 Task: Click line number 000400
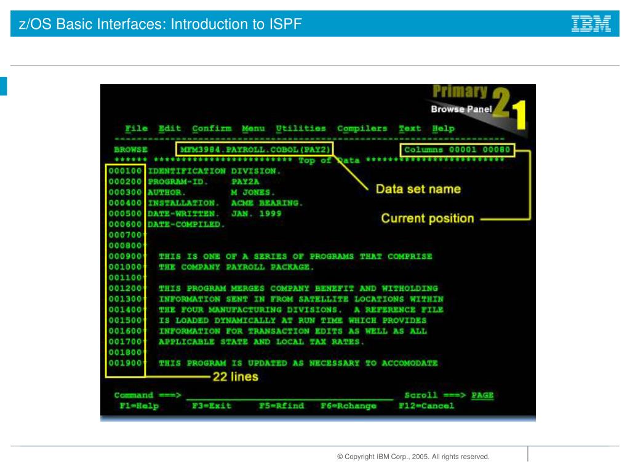[125, 203]
